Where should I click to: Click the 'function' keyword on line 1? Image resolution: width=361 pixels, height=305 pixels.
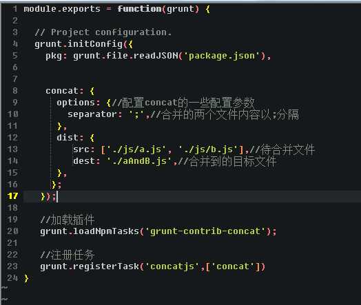140,9
